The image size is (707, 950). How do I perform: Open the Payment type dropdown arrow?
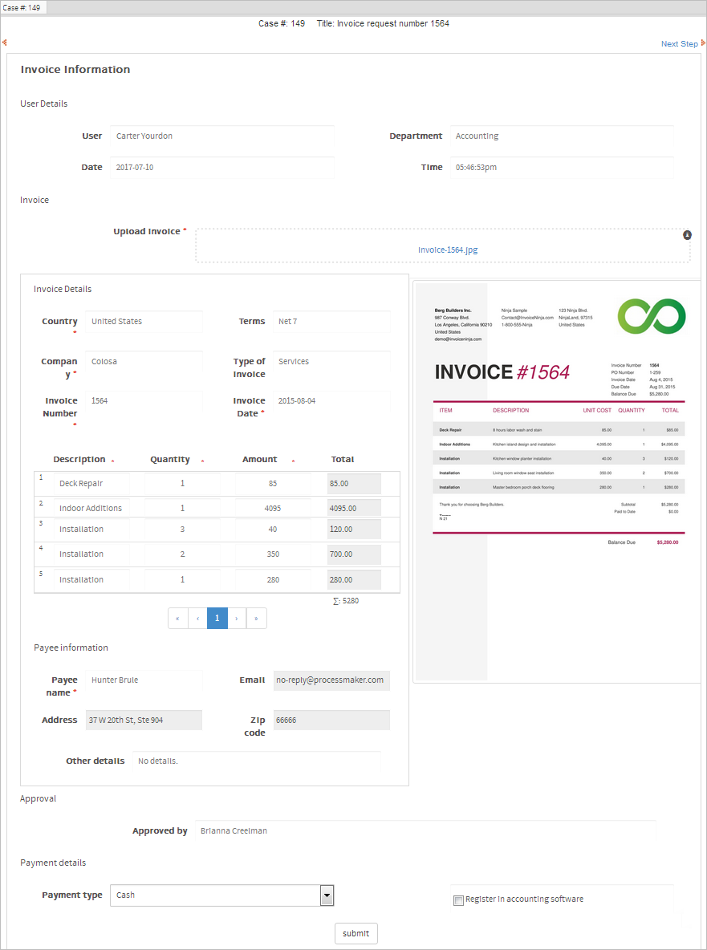pos(327,895)
